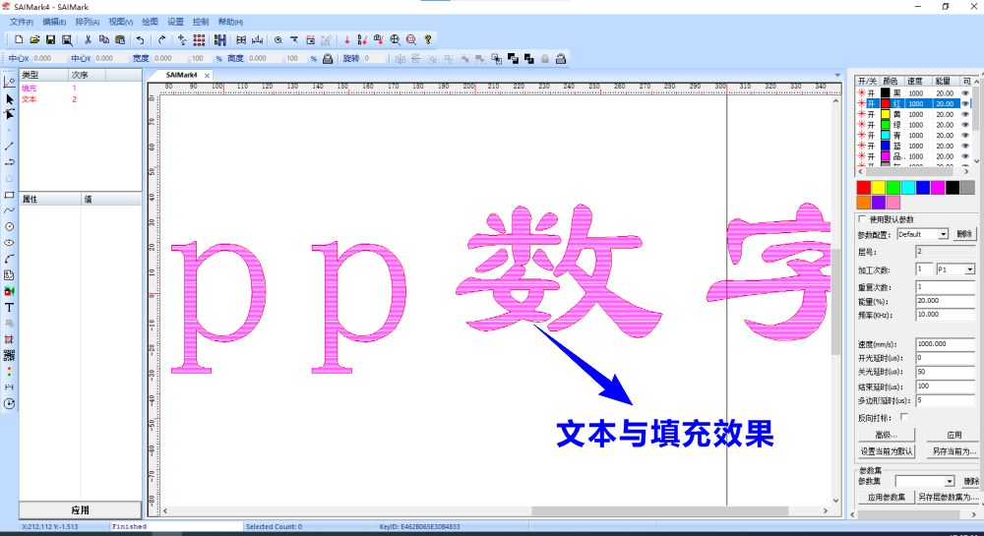Screen dimensions: 984x536
Task: Toggle the eye icon of the 黑 layer
Action: tap(965, 92)
